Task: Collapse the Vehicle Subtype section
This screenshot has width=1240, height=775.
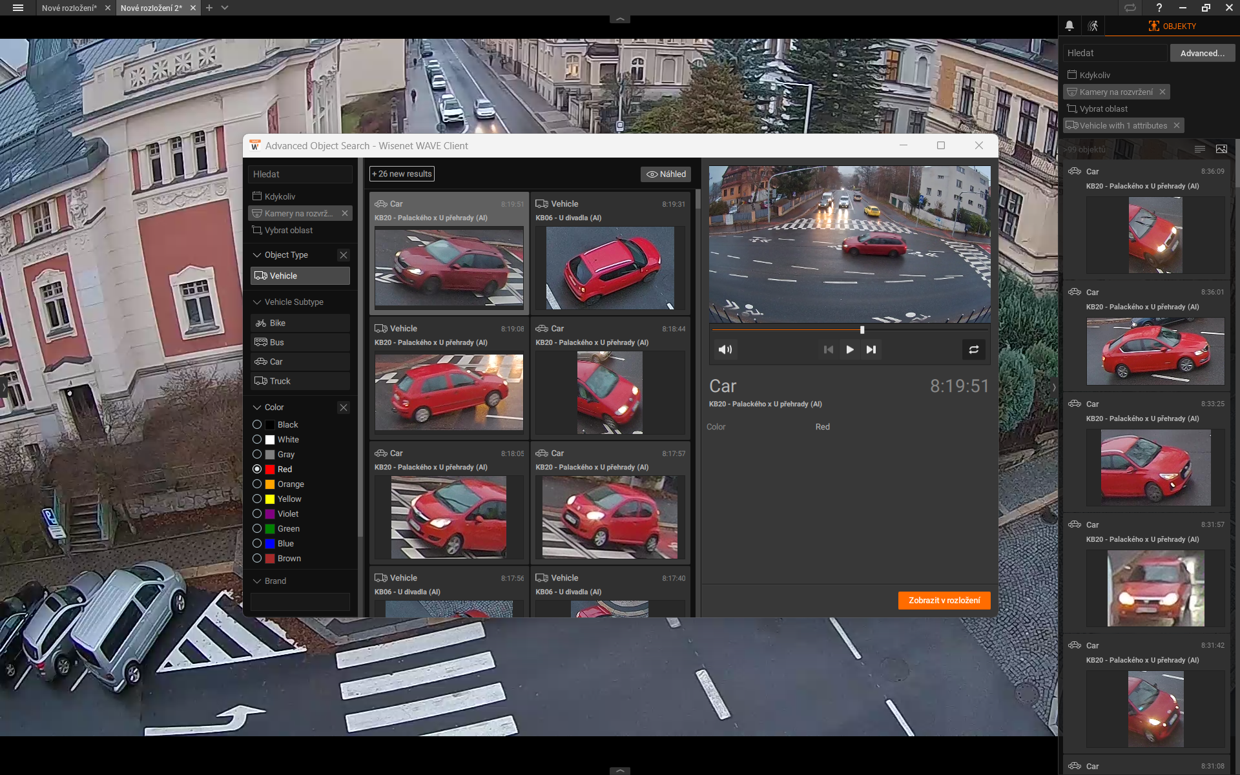Action: tap(257, 302)
